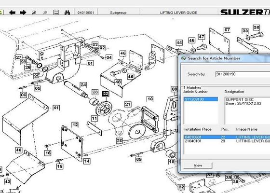270x193 pixels.
Task: Select part label 14 in diagram
Action: pos(87,161)
